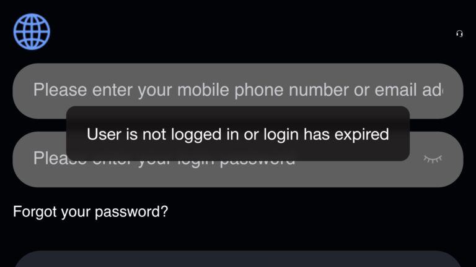Dismiss the login expired toast message

pyautogui.click(x=238, y=133)
